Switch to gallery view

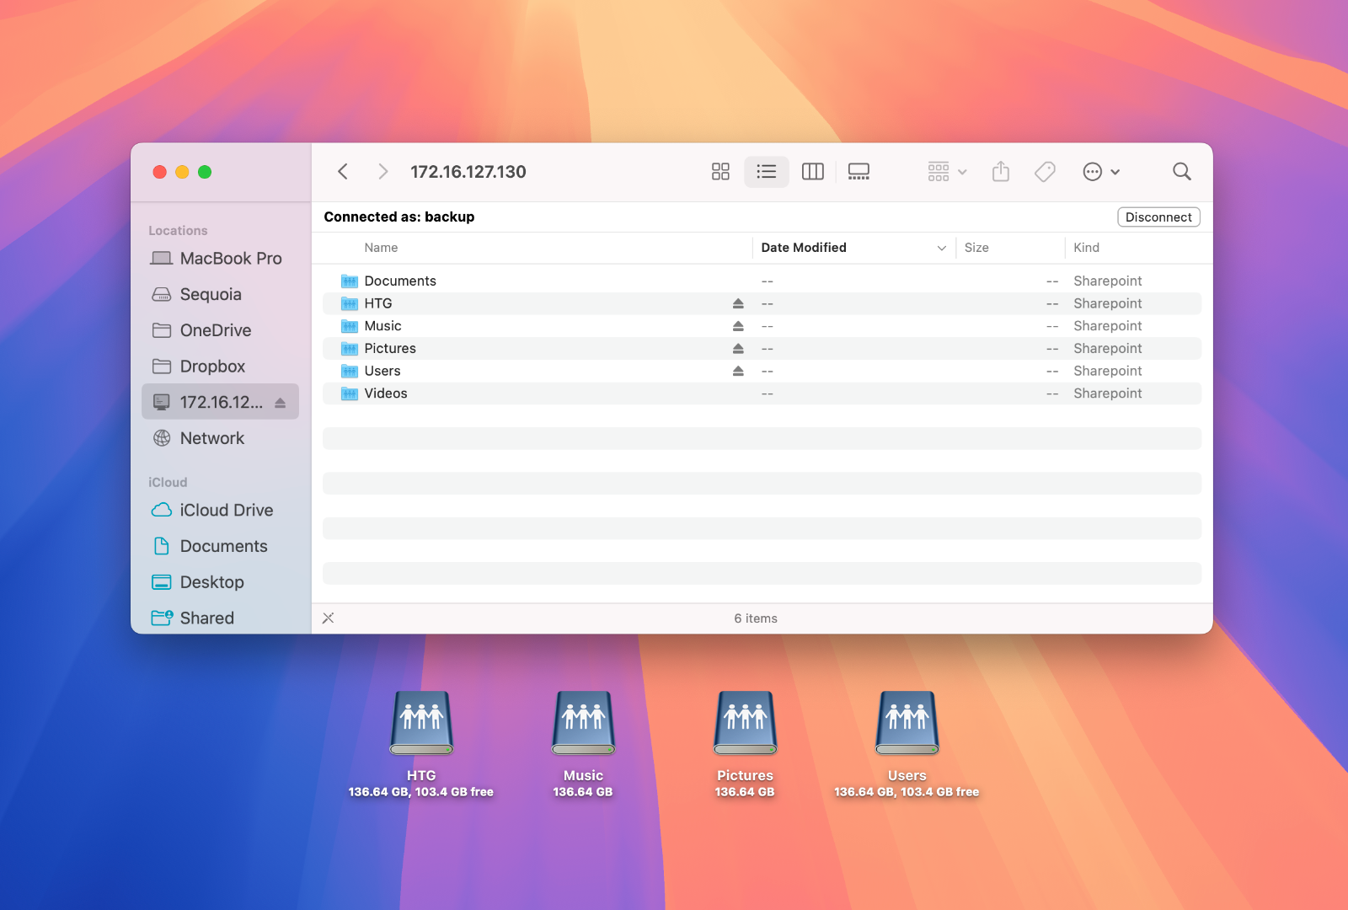(x=859, y=172)
